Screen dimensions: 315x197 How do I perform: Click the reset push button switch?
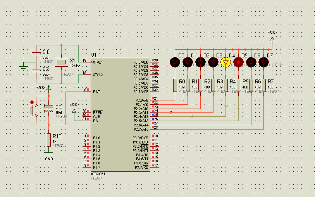tap(34, 111)
